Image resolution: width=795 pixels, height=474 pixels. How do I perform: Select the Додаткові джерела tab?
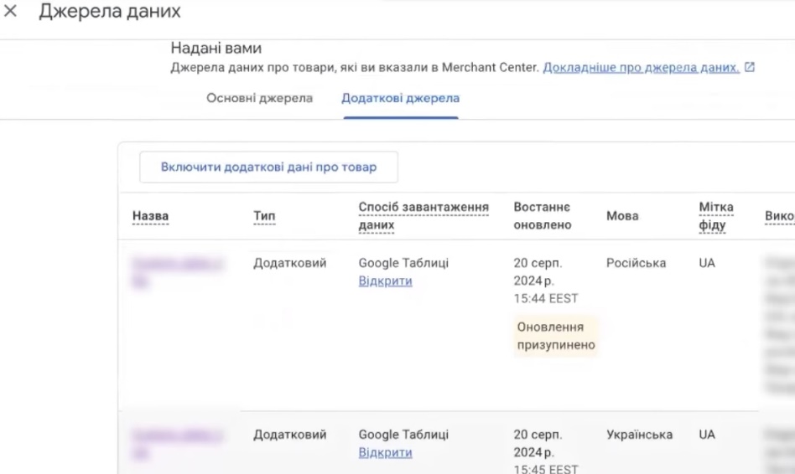coord(400,98)
